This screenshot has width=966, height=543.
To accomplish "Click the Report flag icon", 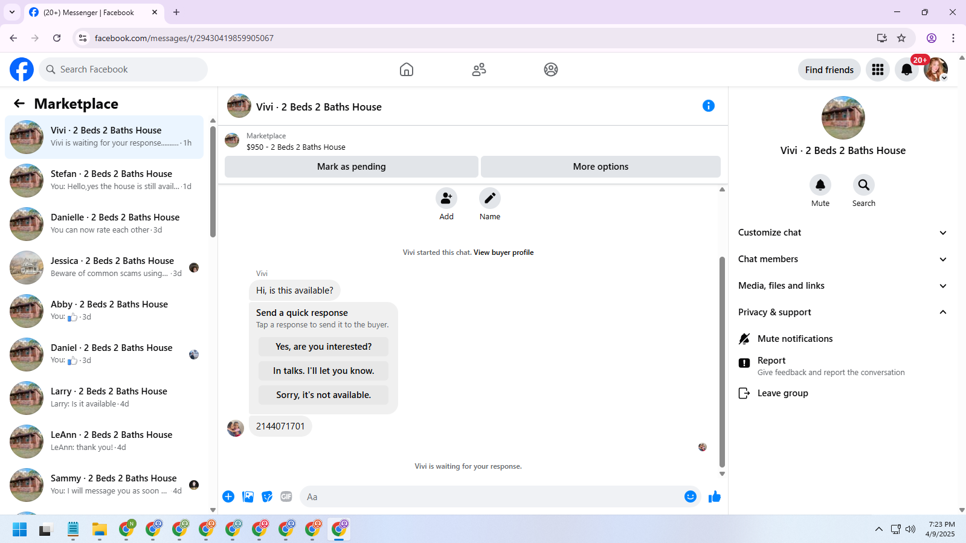I will pos(744,363).
